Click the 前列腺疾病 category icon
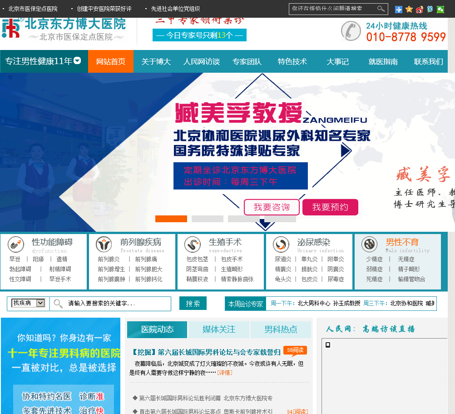 point(104,244)
